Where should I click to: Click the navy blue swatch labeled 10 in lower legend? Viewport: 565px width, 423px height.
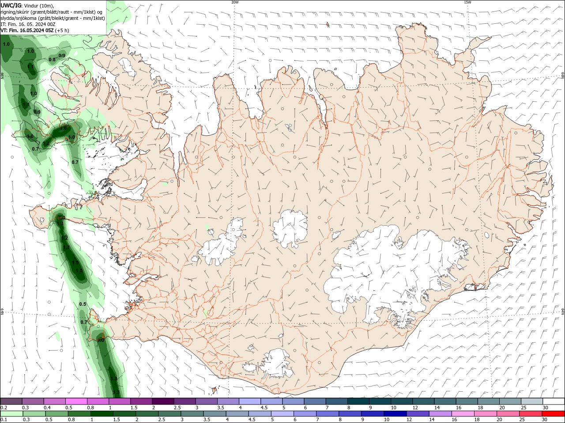coord(394,414)
